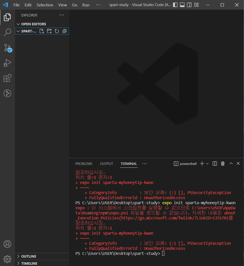Select the TERMINAL tab
The width and height of the screenshot is (244, 266).
[x=129, y=164]
